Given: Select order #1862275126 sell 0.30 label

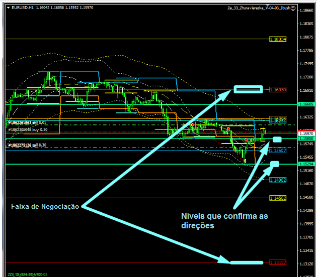Looking at the screenshot, I should (28, 146).
